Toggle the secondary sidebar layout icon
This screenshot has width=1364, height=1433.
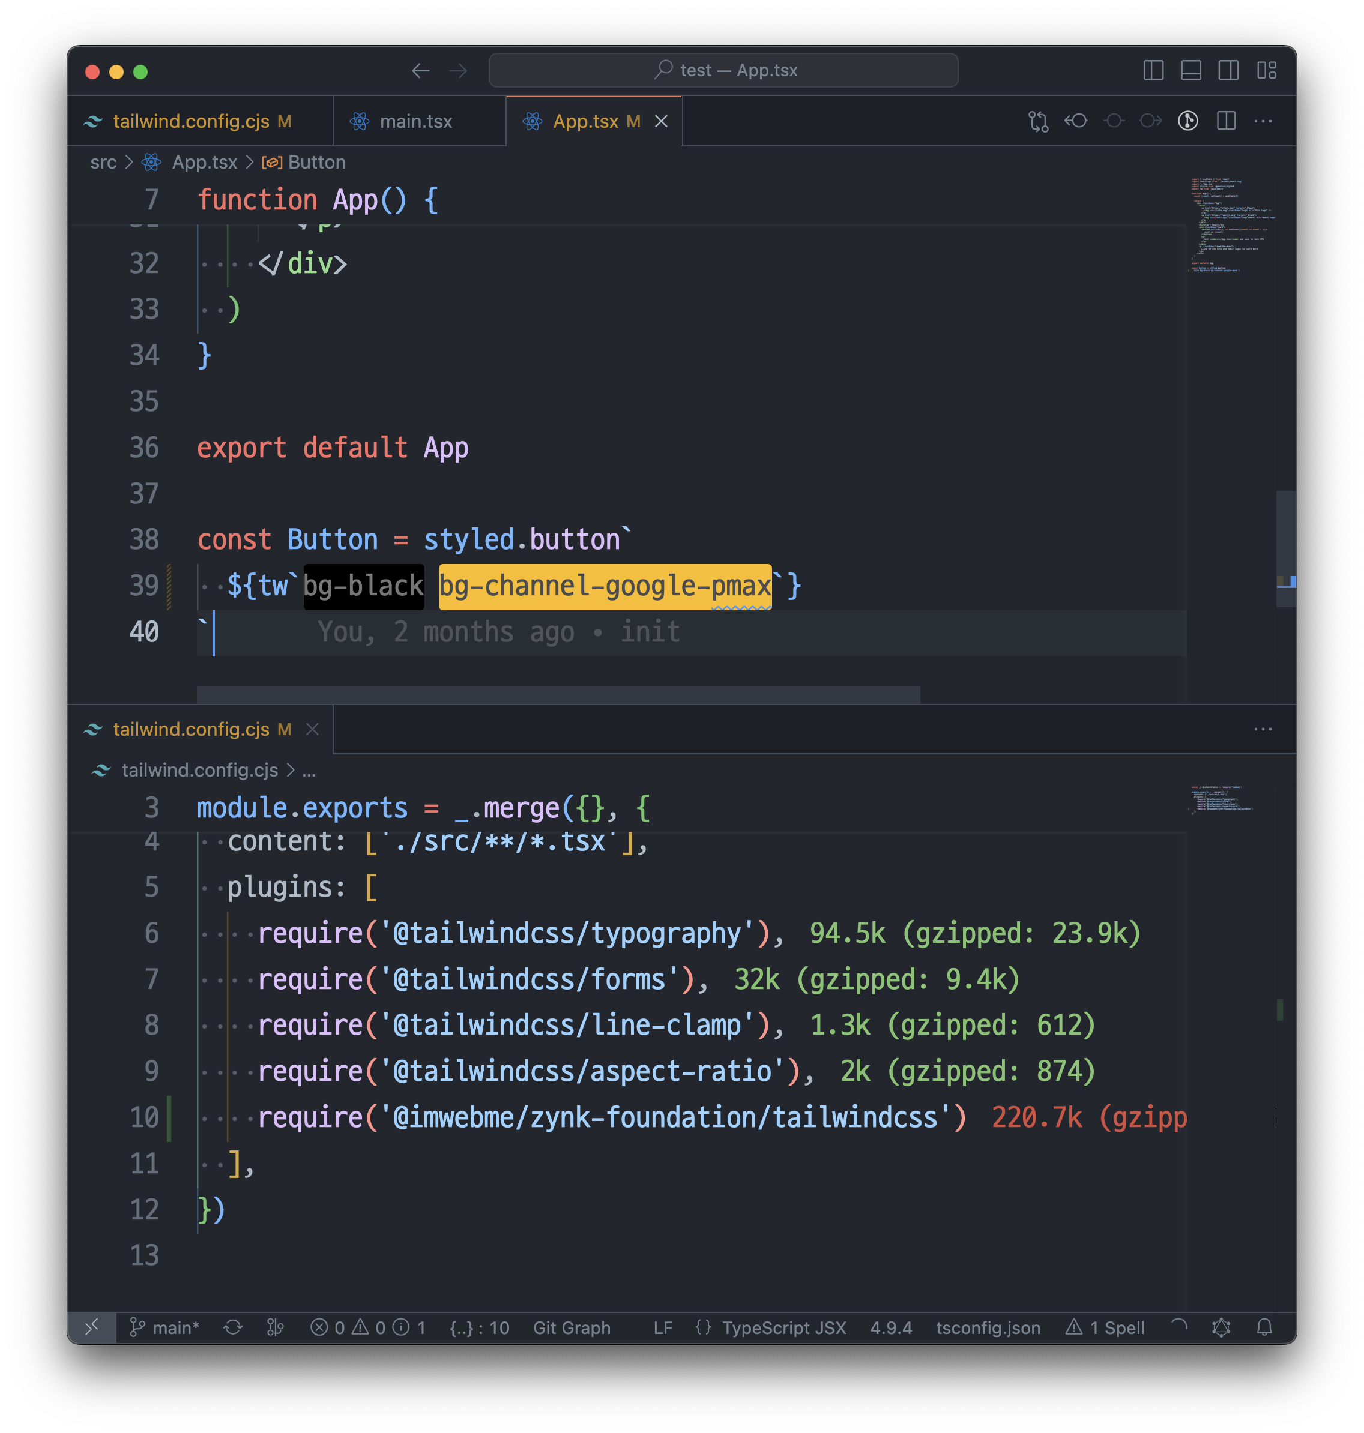(1229, 70)
